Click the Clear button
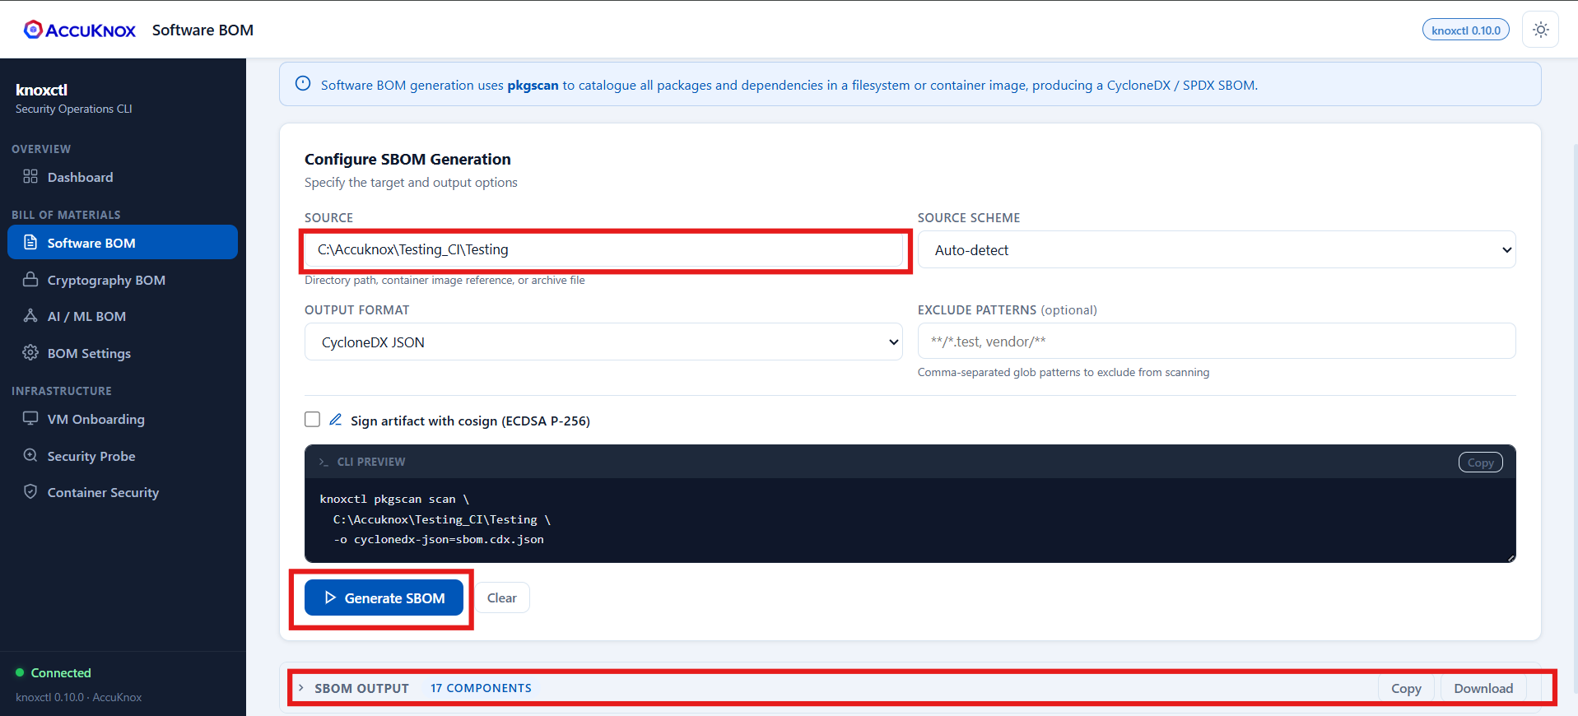1578x716 pixels. [502, 597]
